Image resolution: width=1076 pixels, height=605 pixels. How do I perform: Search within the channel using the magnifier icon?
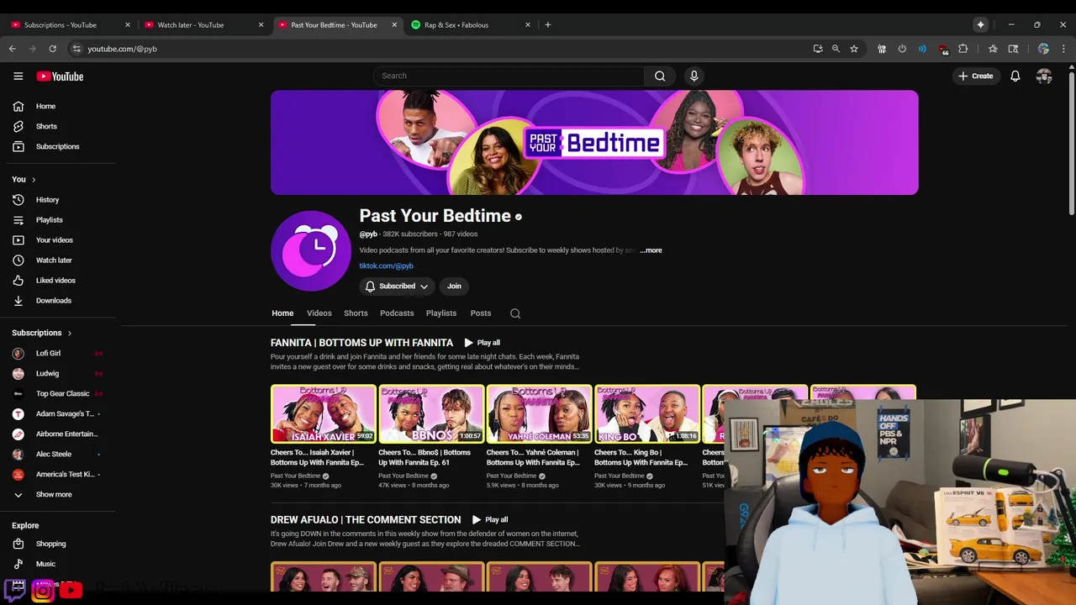pos(515,313)
